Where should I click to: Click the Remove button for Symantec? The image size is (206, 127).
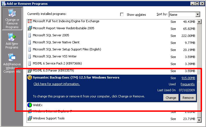tap(188, 98)
